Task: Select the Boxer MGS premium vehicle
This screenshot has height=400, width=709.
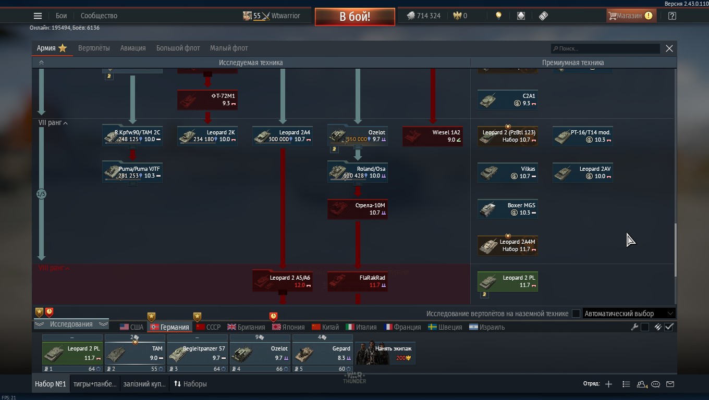Action: (508, 209)
